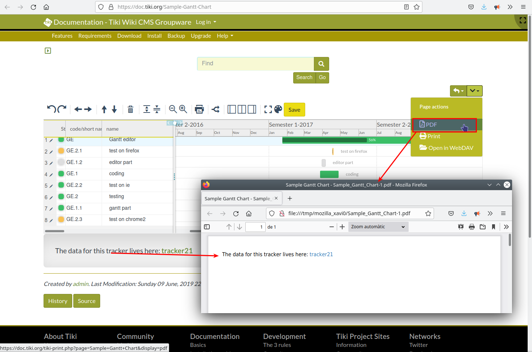This screenshot has width=532, height=352.
Task: Open the admin author link
Action: pyautogui.click(x=81, y=284)
